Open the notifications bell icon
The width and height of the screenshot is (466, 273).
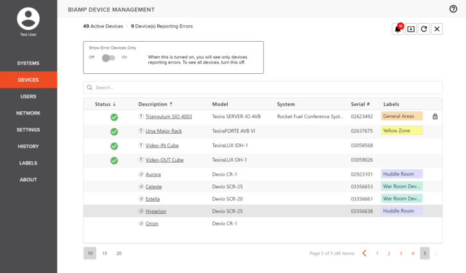coord(398,29)
